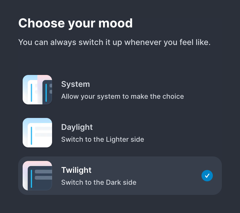Click the 'Choose your mood' heading
This screenshot has height=213, width=240.
pyautogui.click(x=76, y=23)
